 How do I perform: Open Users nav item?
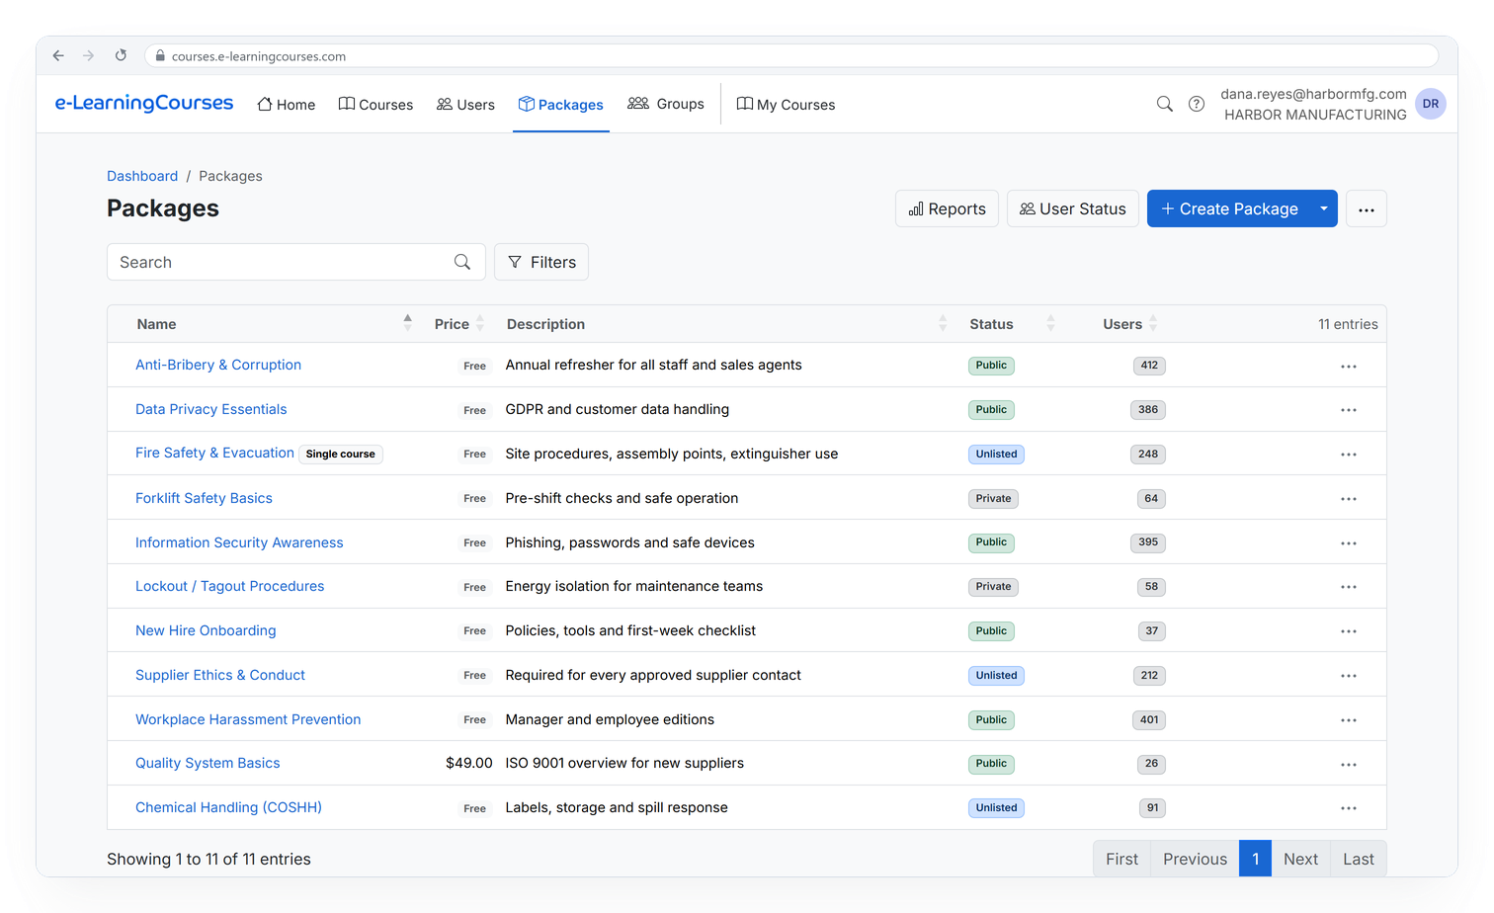[465, 105]
